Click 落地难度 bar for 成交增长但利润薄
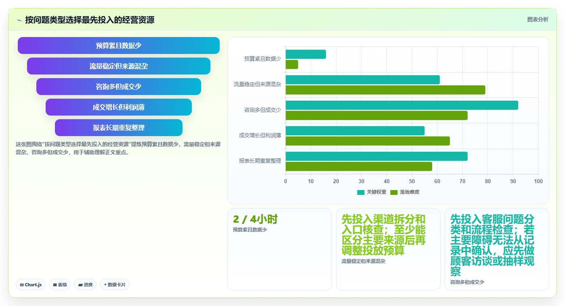 point(368,141)
